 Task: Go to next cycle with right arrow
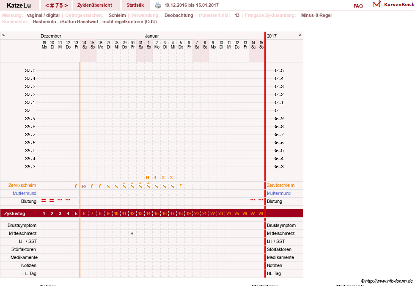point(66,5)
